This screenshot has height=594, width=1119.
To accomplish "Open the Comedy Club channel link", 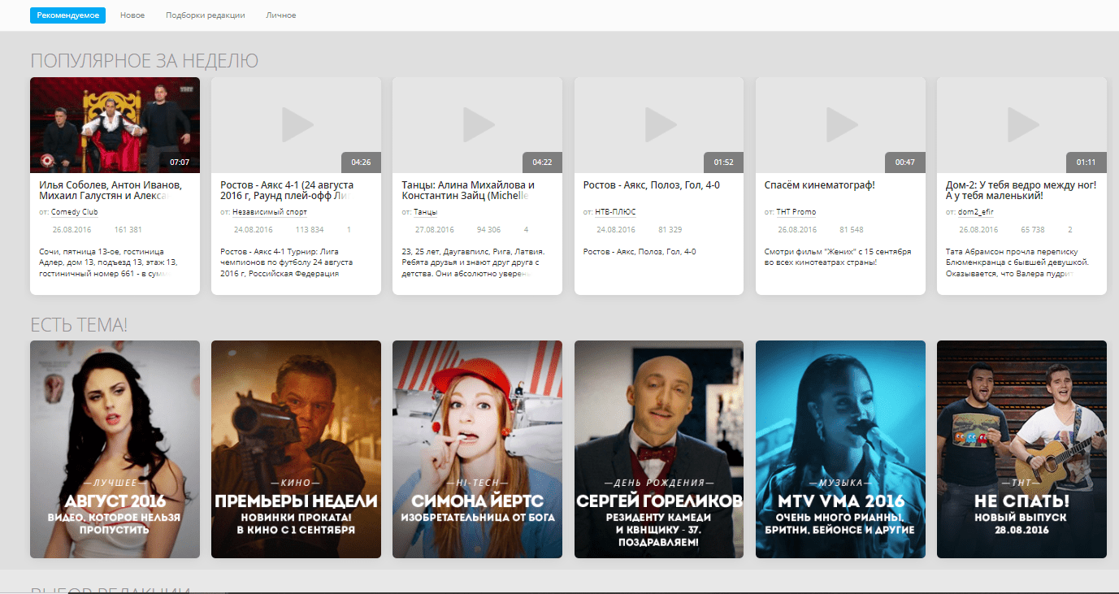I will coord(74,212).
